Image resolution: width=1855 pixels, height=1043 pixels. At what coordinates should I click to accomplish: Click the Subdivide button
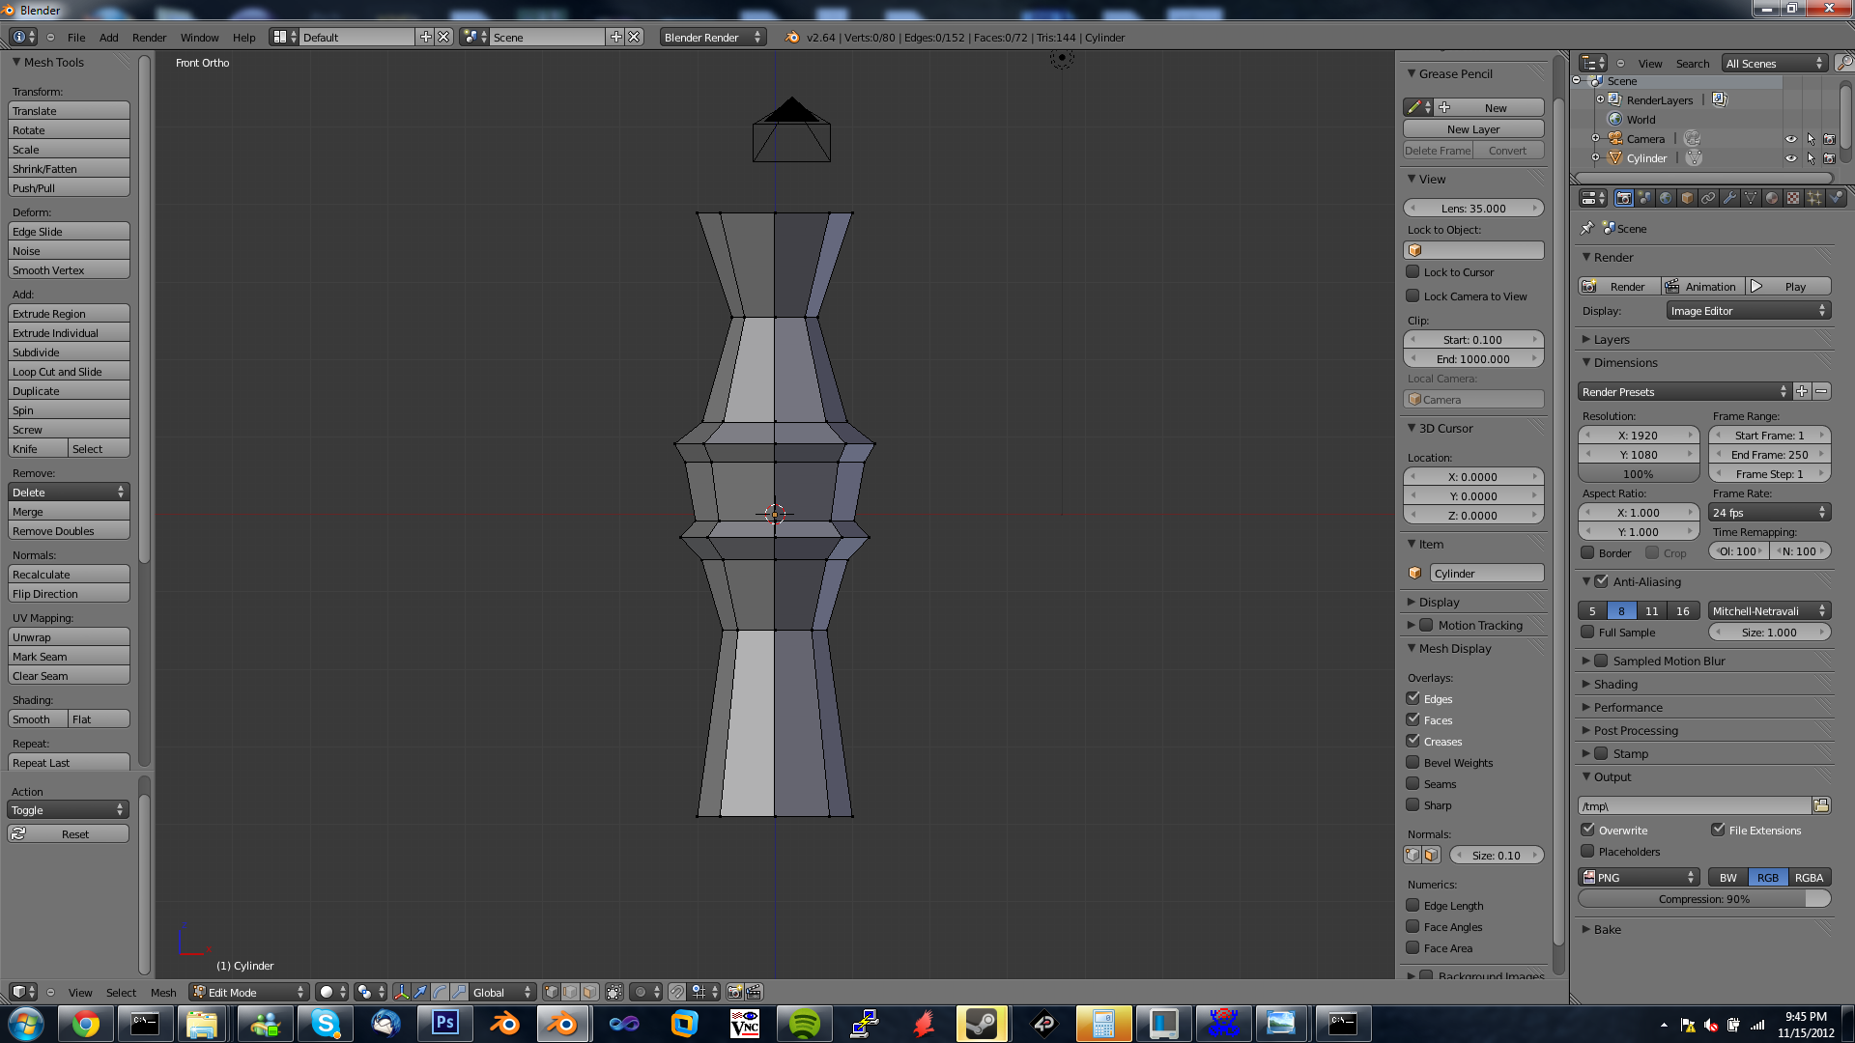click(x=69, y=352)
